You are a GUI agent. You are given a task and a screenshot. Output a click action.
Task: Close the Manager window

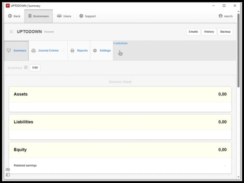point(235,6)
